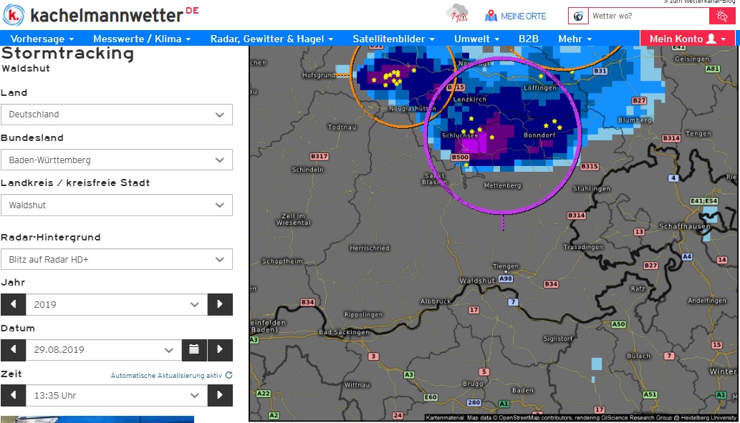Click the MEINE ORTE map pin icon

click(x=491, y=16)
